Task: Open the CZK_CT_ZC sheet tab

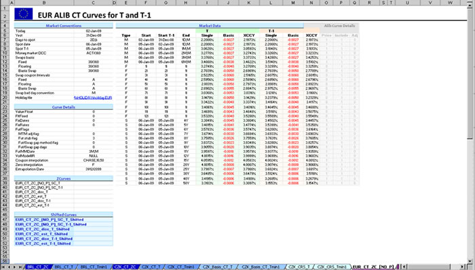Action: click(125, 267)
